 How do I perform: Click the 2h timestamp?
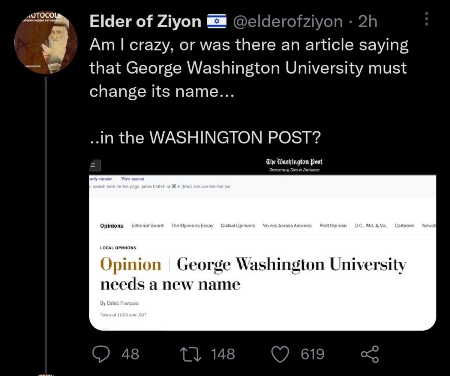[x=367, y=22]
